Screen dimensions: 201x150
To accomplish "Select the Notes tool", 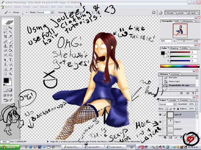I will (x=5, y=69).
